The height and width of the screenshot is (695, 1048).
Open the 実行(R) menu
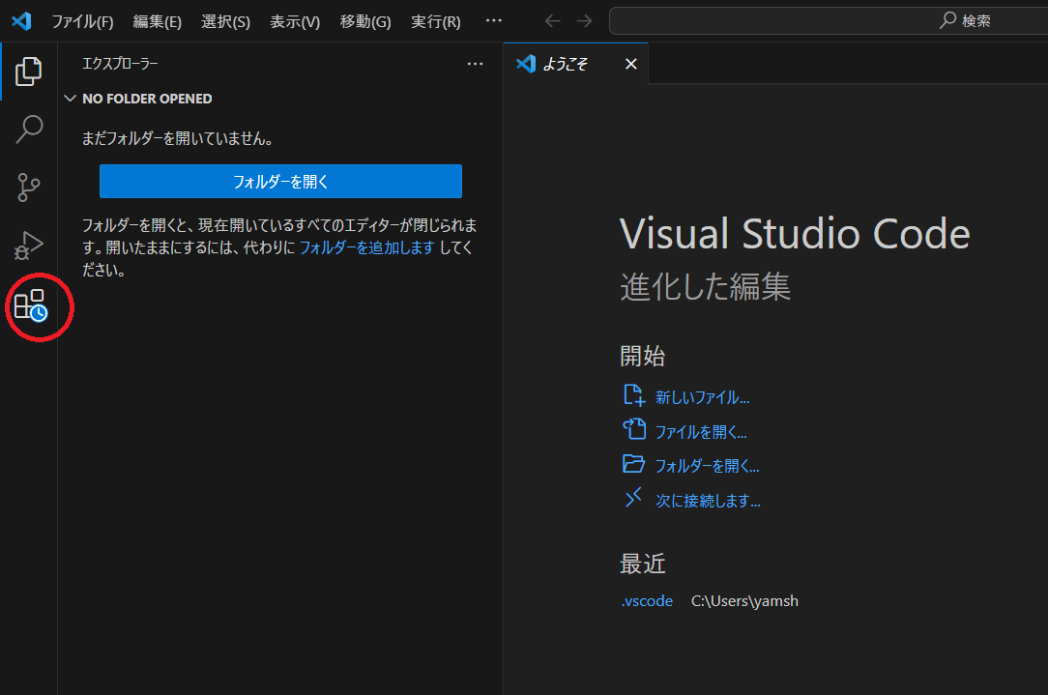(x=436, y=21)
